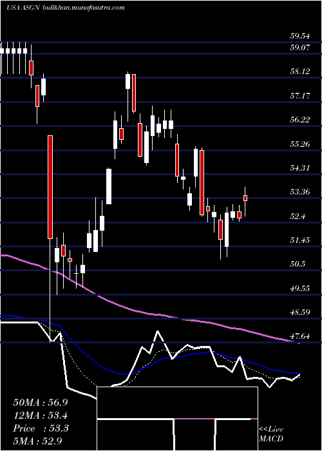Click the '<<Live MACD' label
This screenshot has width=322, height=451.
click(x=271, y=434)
